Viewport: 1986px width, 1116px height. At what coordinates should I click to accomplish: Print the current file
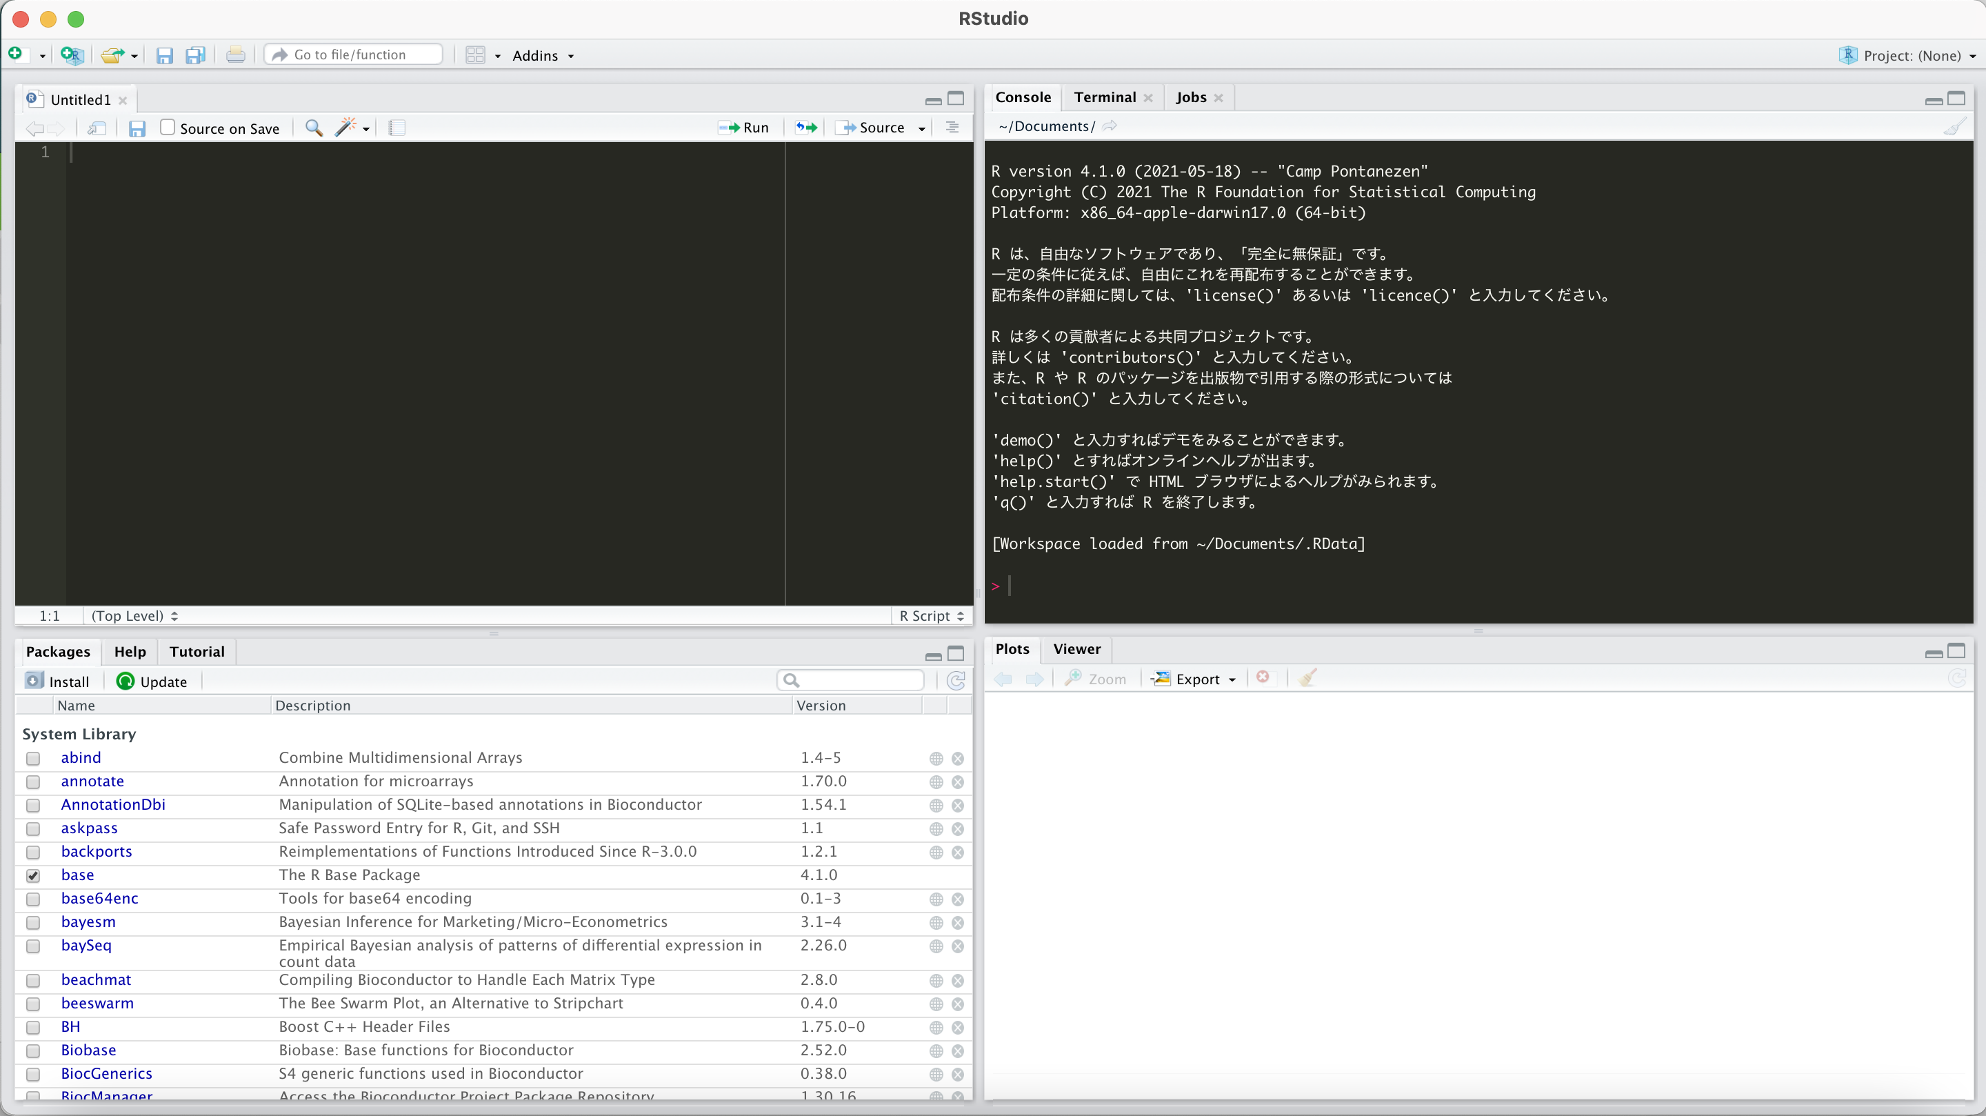coord(235,54)
